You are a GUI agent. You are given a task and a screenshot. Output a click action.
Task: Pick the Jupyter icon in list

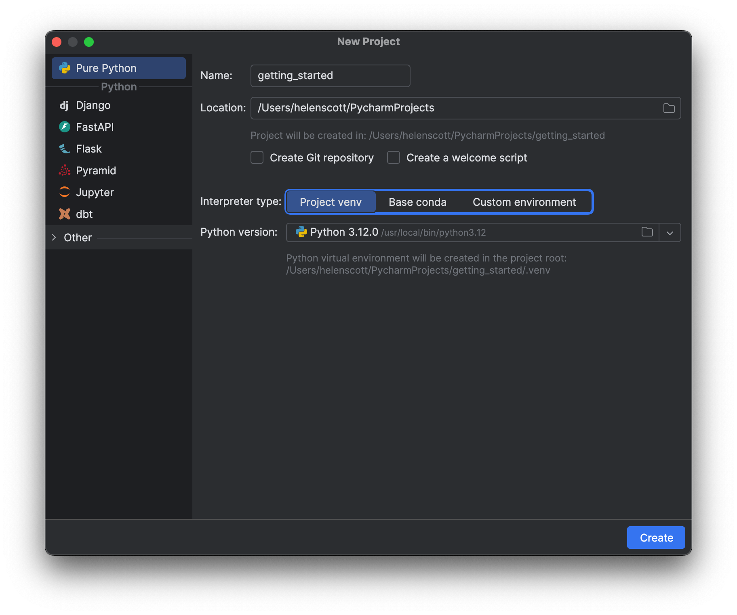(65, 192)
